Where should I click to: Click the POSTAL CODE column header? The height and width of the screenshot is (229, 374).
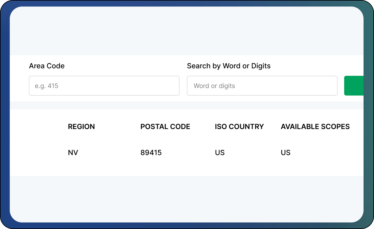tap(165, 127)
